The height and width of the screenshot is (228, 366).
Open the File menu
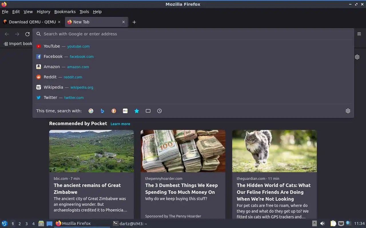click(5, 12)
